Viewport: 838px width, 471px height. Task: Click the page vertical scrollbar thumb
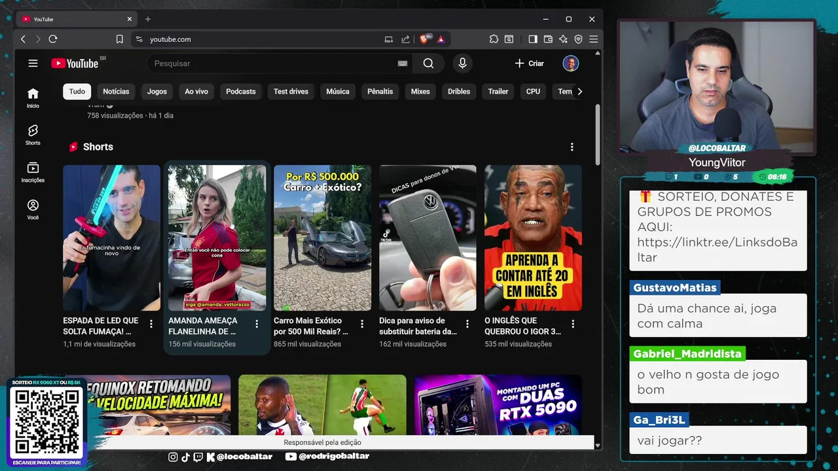[x=597, y=134]
